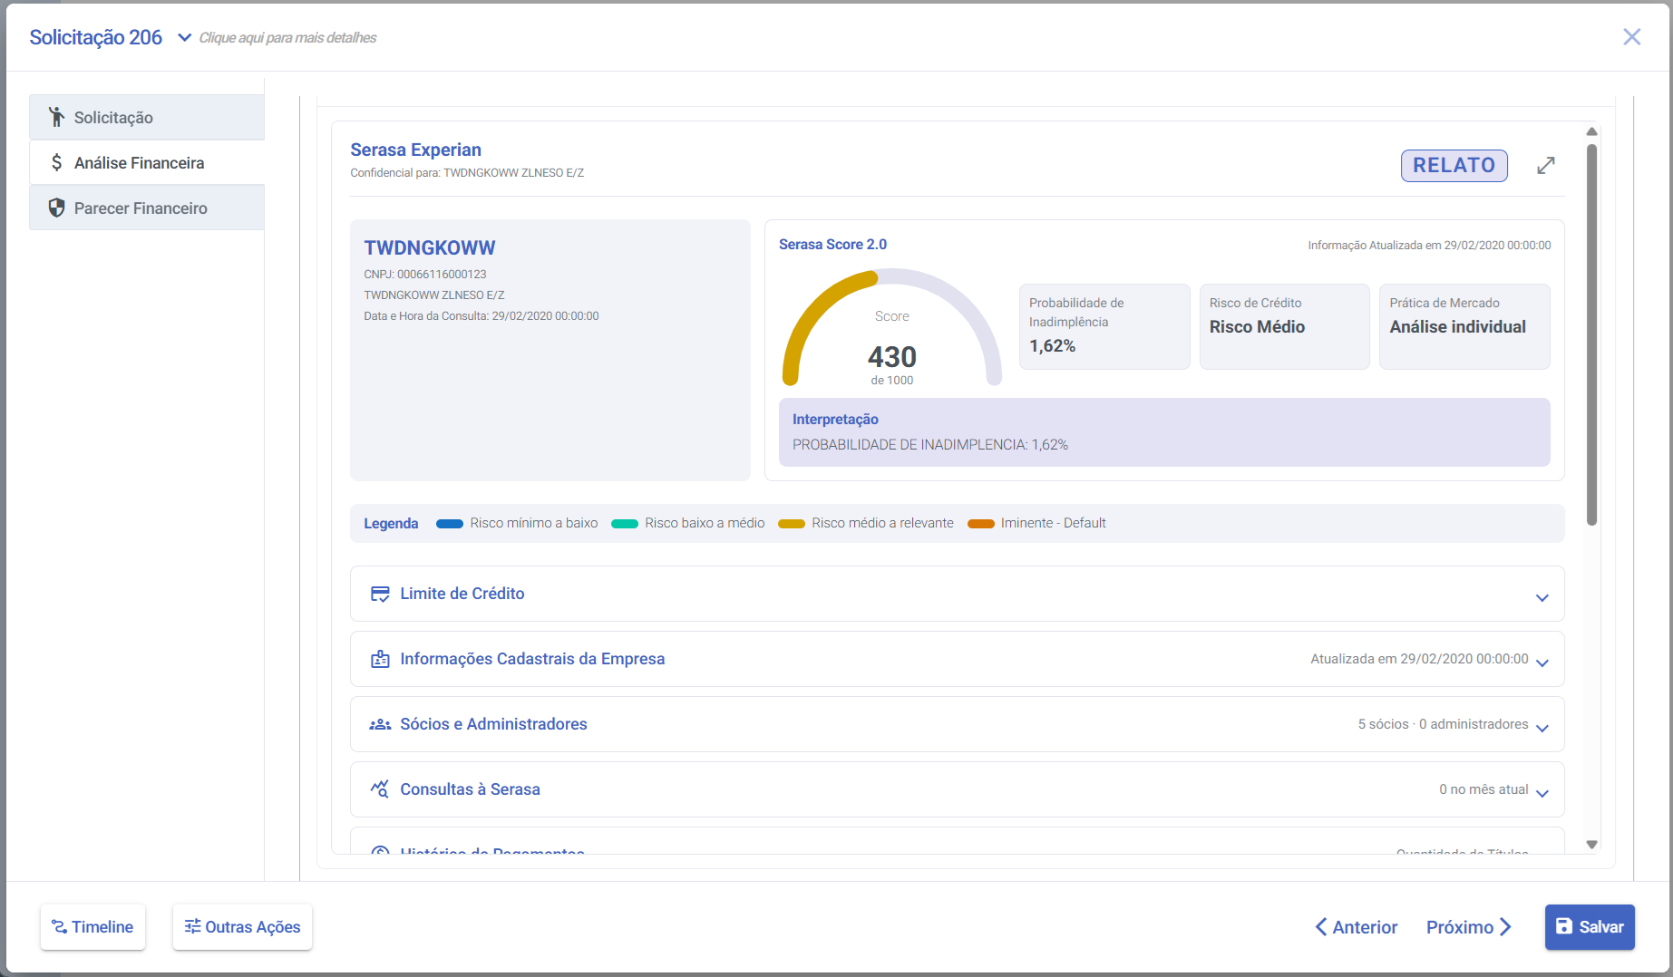
Task: Expand the Consultas à Serasa section
Action: point(957,789)
